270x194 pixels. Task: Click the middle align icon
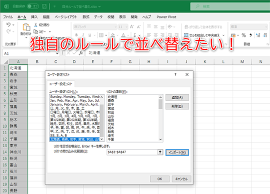coord(155,26)
